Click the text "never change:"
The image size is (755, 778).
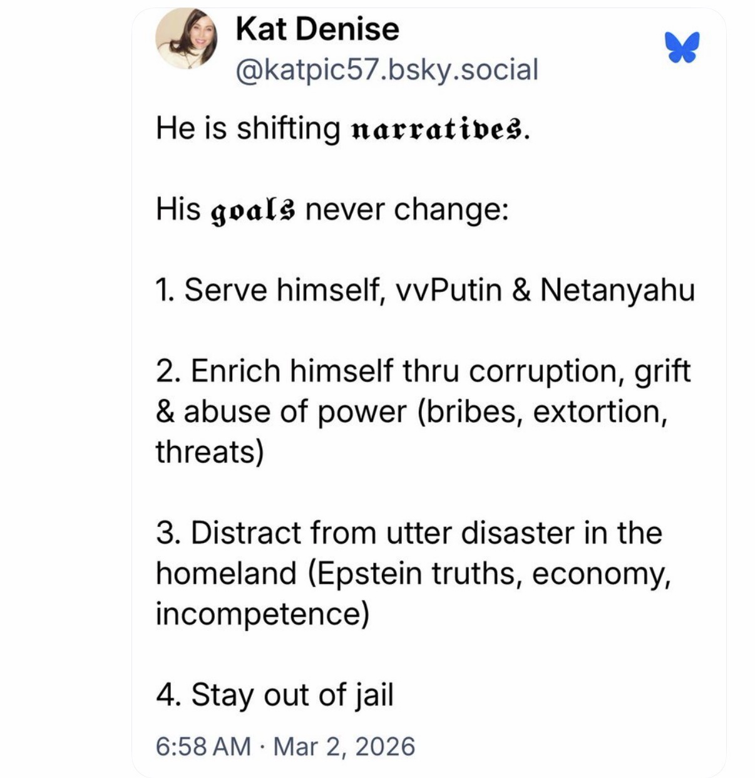pyautogui.click(x=406, y=209)
